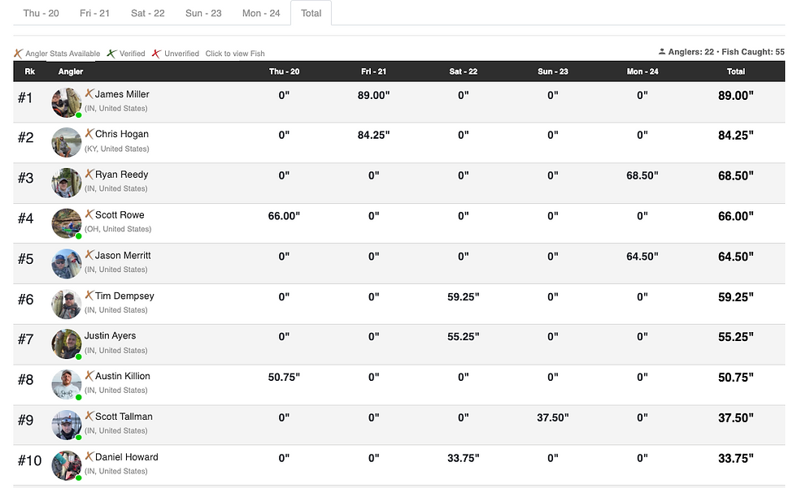Open Jason Merritt's angler stats icon
The width and height of the screenshot is (797, 488).
click(x=89, y=255)
